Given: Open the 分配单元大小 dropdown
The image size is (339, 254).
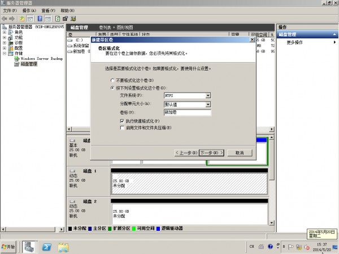Looking at the screenshot, I should 208,104.
